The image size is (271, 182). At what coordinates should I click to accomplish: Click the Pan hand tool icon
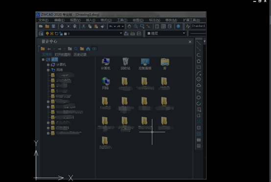129,26
